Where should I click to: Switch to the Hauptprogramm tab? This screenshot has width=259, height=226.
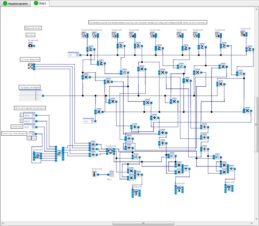click(x=15, y=3)
